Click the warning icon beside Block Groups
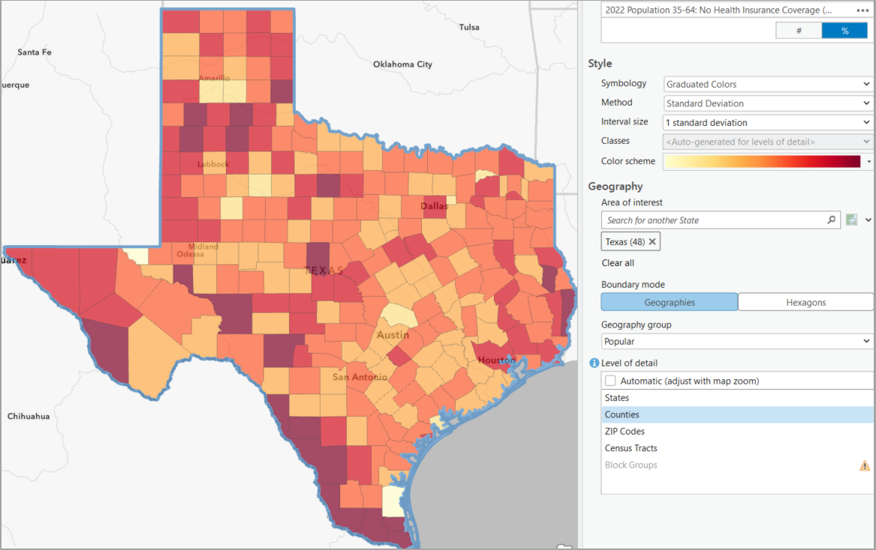This screenshot has height=550, width=876. [x=863, y=465]
